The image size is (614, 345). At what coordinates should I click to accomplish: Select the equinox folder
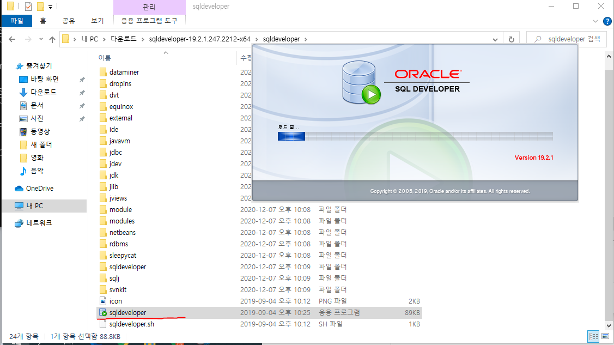point(121,106)
